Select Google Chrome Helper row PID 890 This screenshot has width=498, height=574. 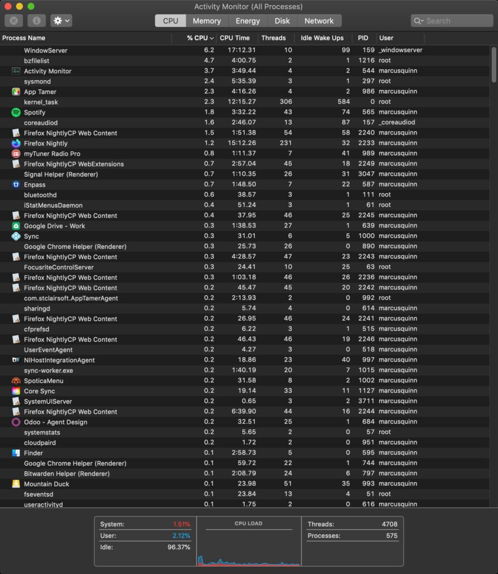click(244, 247)
